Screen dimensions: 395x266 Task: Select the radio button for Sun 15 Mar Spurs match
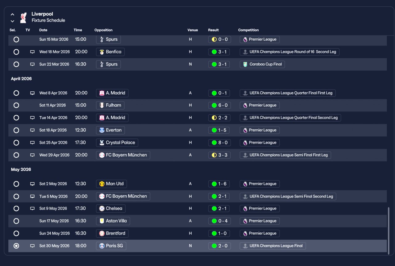tap(16, 39)
